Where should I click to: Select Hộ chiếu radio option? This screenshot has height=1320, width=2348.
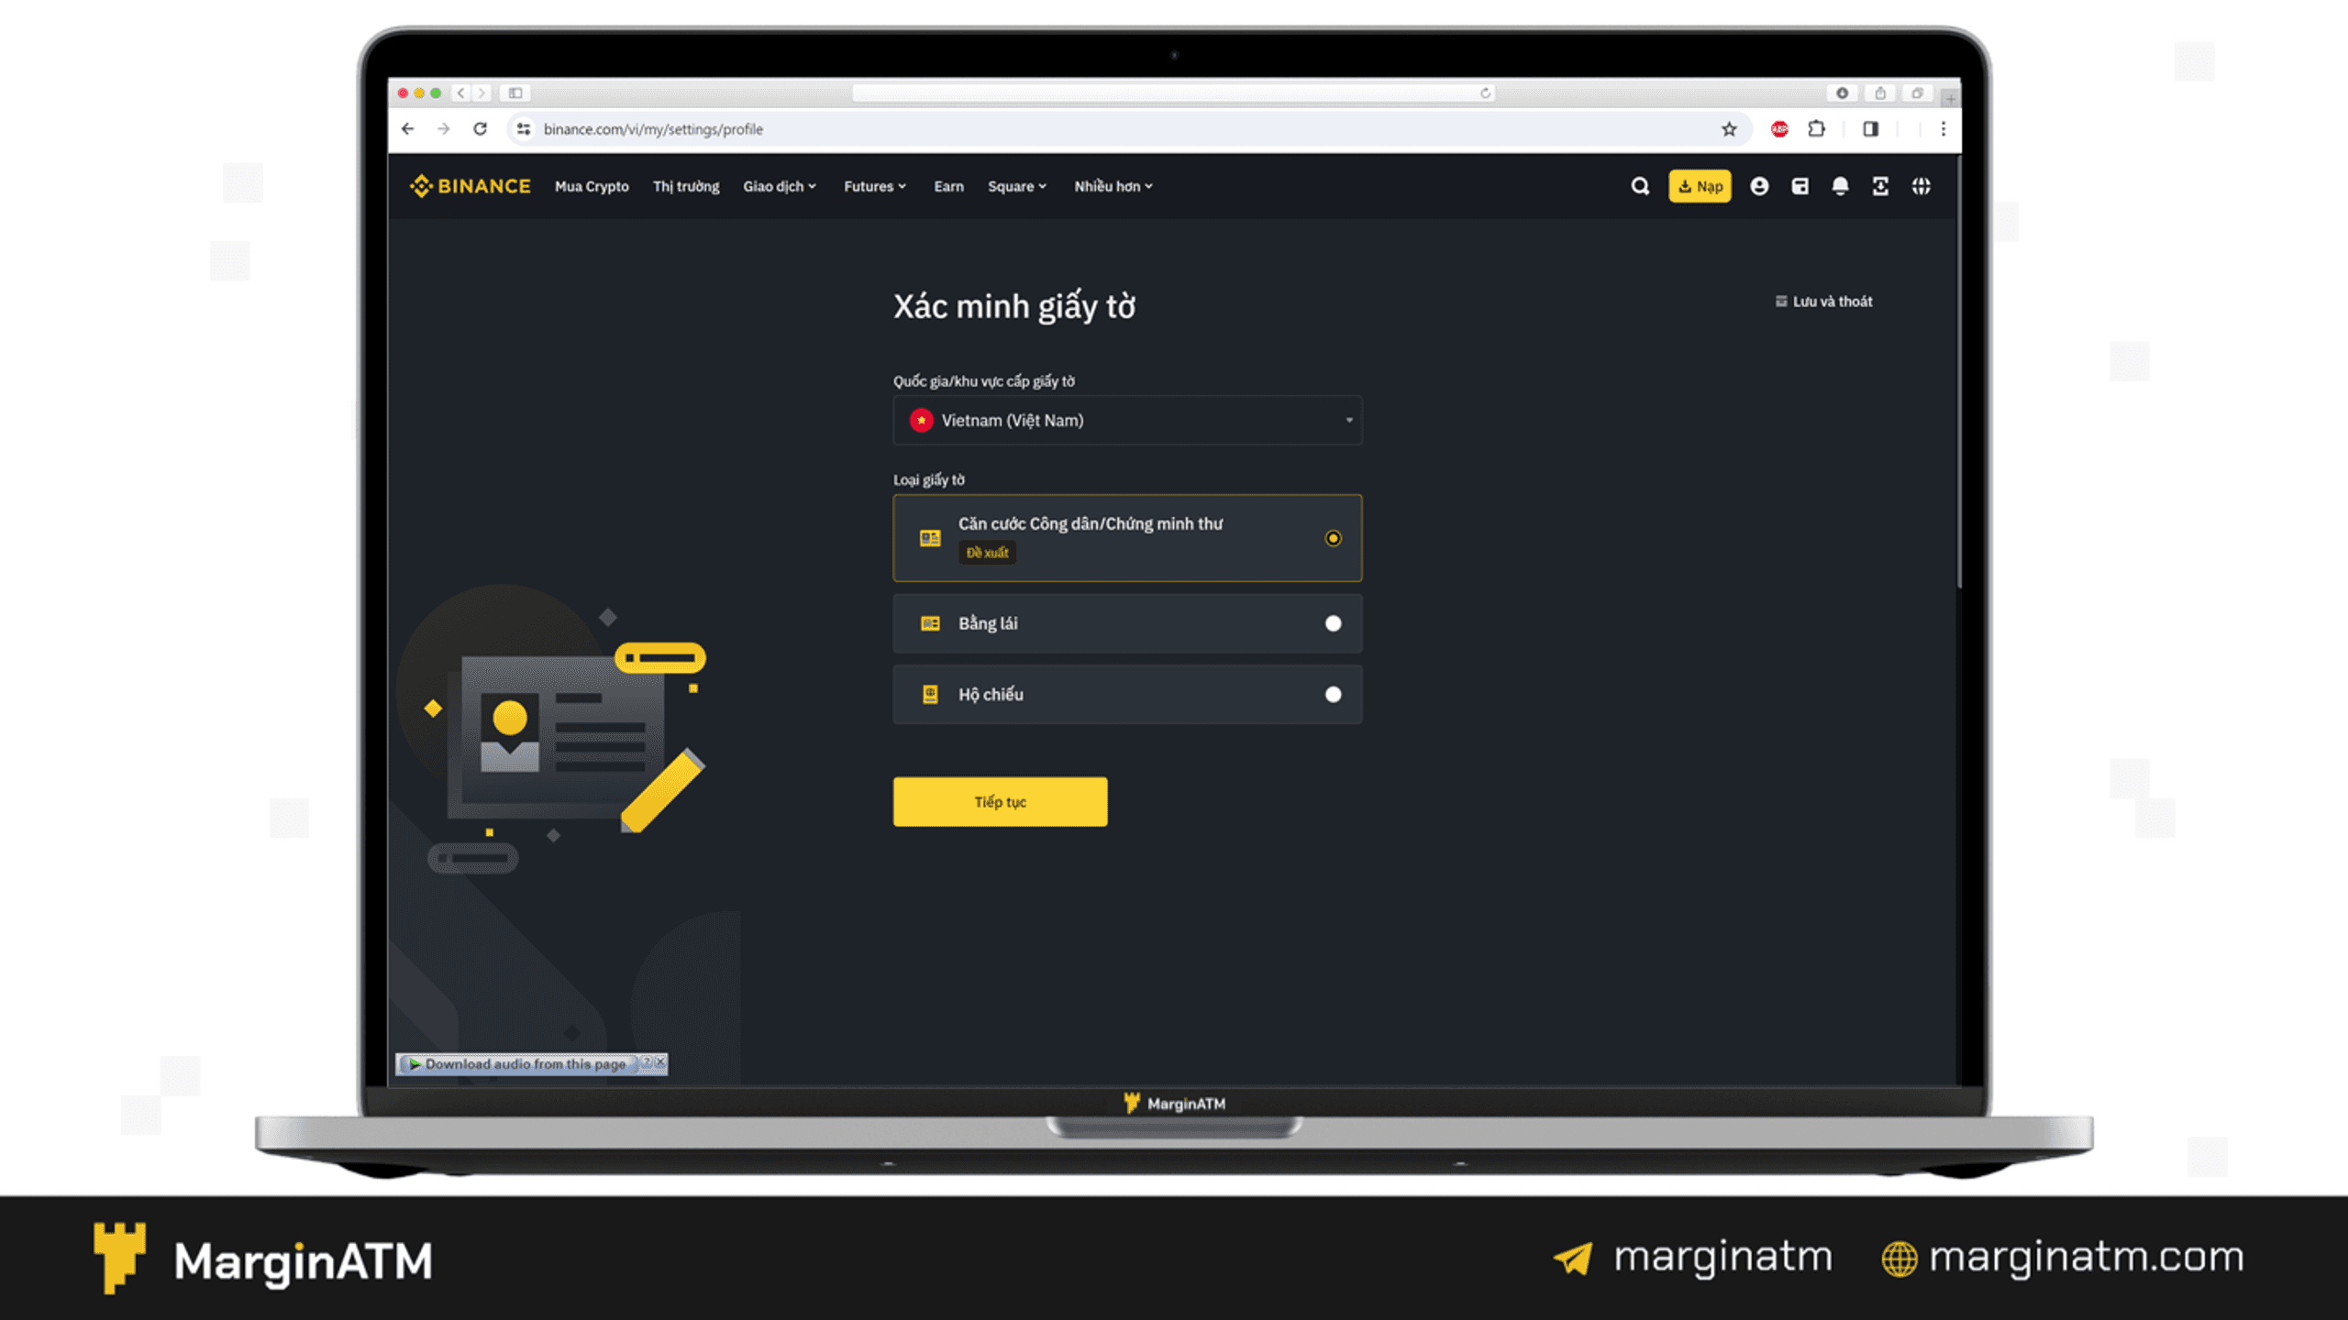[1333, 694]
